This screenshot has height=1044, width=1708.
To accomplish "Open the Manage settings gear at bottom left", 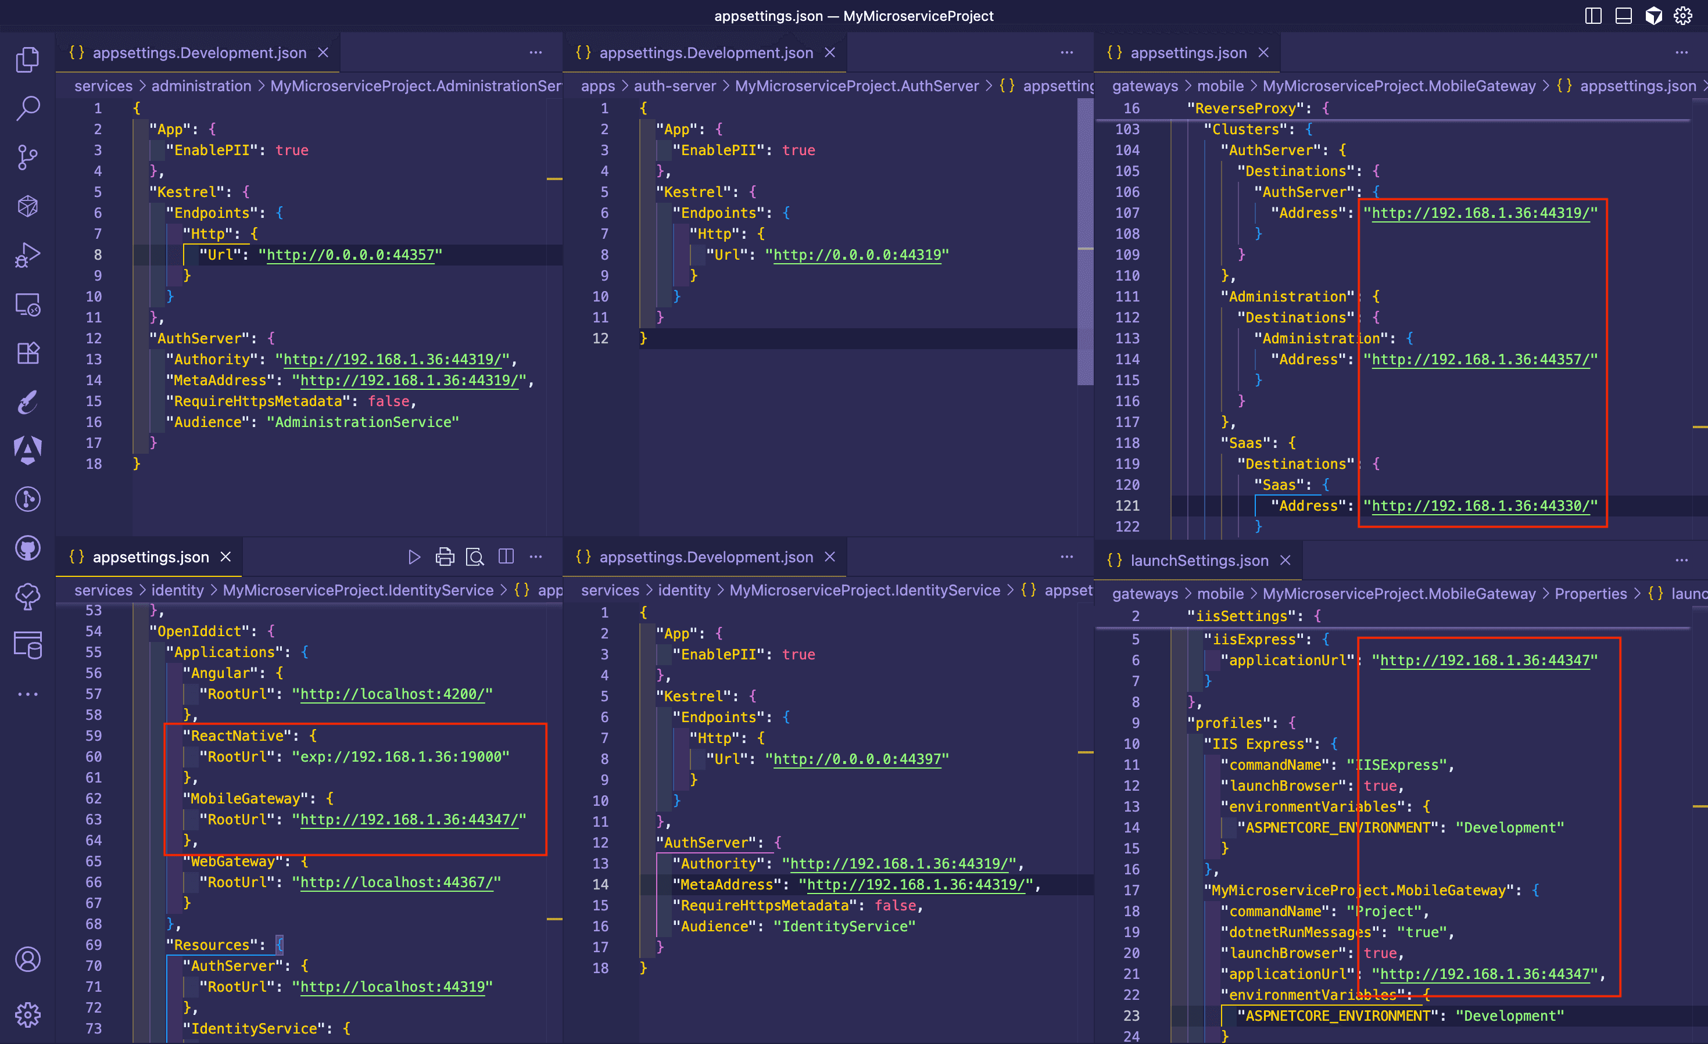I will tap(28, 1014).
